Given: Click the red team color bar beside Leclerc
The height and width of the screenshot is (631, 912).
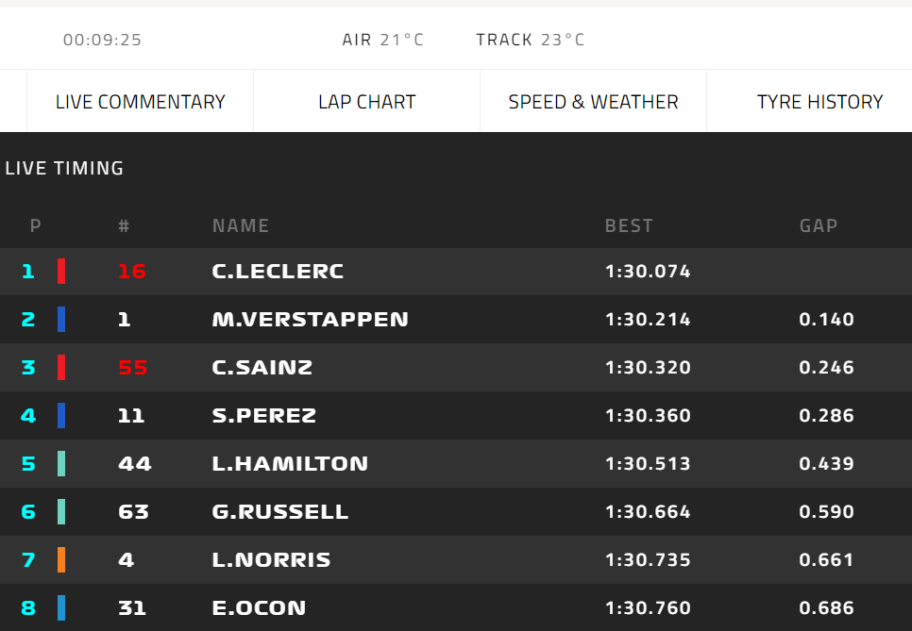Looking at the screenshot, I should coord(61,272).
